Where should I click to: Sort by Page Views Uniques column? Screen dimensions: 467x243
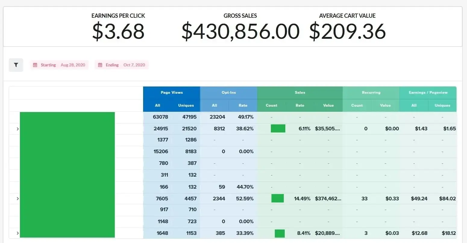(x=186, y=105)
